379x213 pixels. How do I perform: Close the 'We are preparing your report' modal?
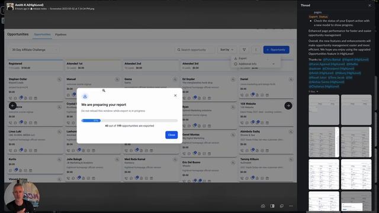(x=175, y=96)
